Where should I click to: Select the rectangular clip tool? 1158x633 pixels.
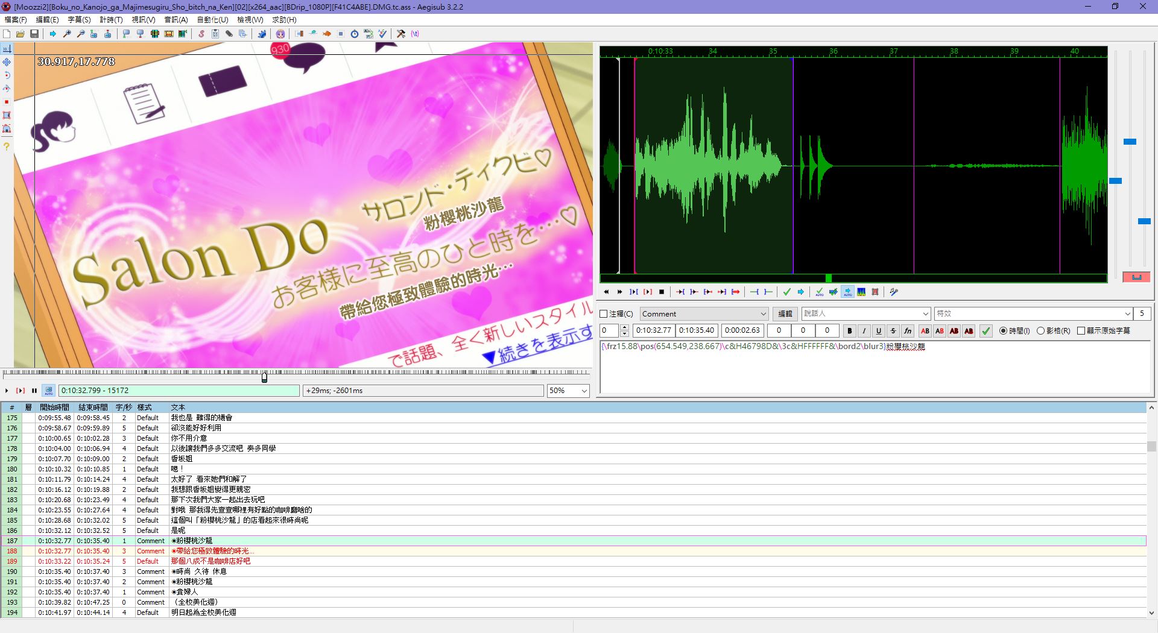coord(7,115)
